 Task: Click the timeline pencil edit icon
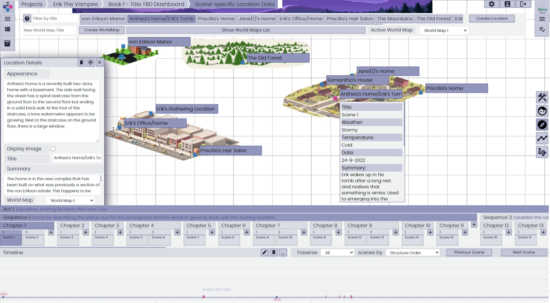[264, 252]
